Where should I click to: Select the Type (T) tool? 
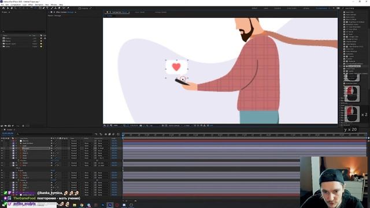pos(47,8)
